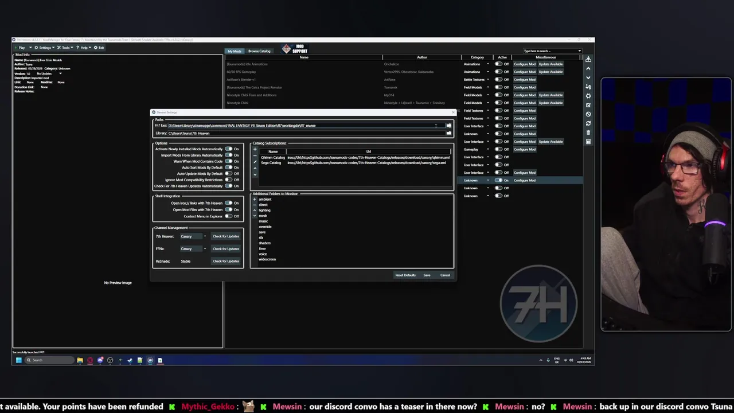Click the plus icon for Additional Folders to Monitor

pyautogui.click(x=255, y=200)
